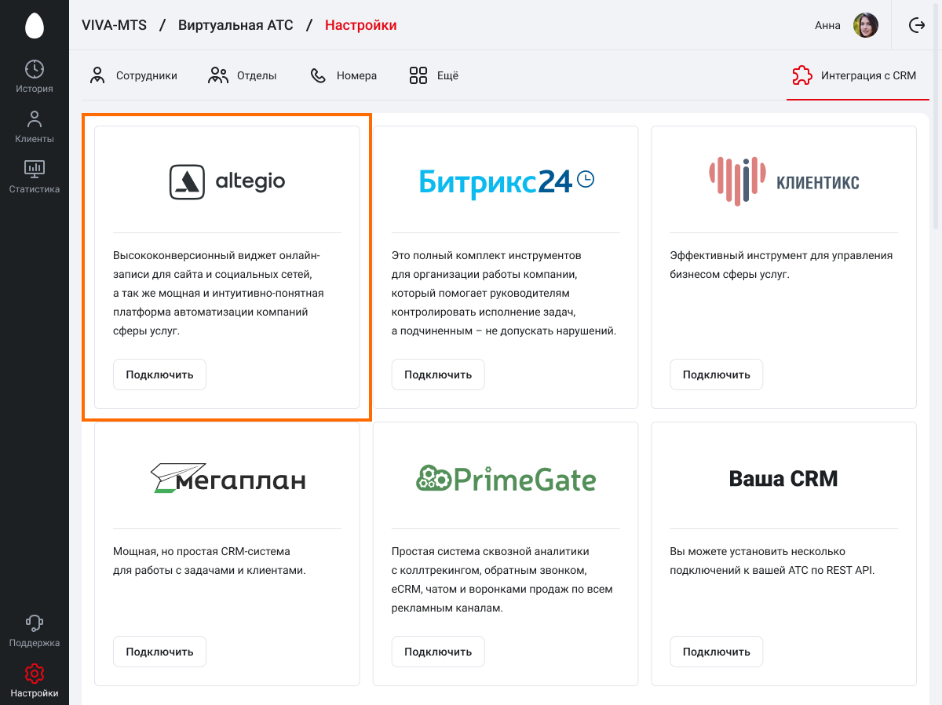Click the logout arrow icon
942x705 pixels.
pos(917,25)
